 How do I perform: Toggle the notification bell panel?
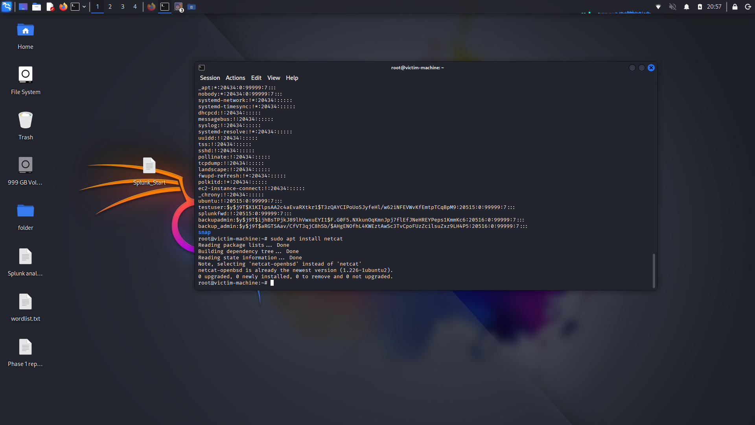coord(687,7)
